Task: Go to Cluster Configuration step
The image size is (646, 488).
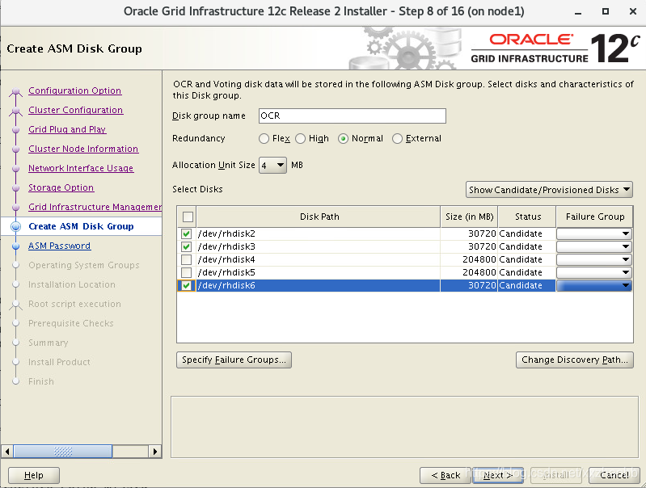Action: tap(75, 110)
